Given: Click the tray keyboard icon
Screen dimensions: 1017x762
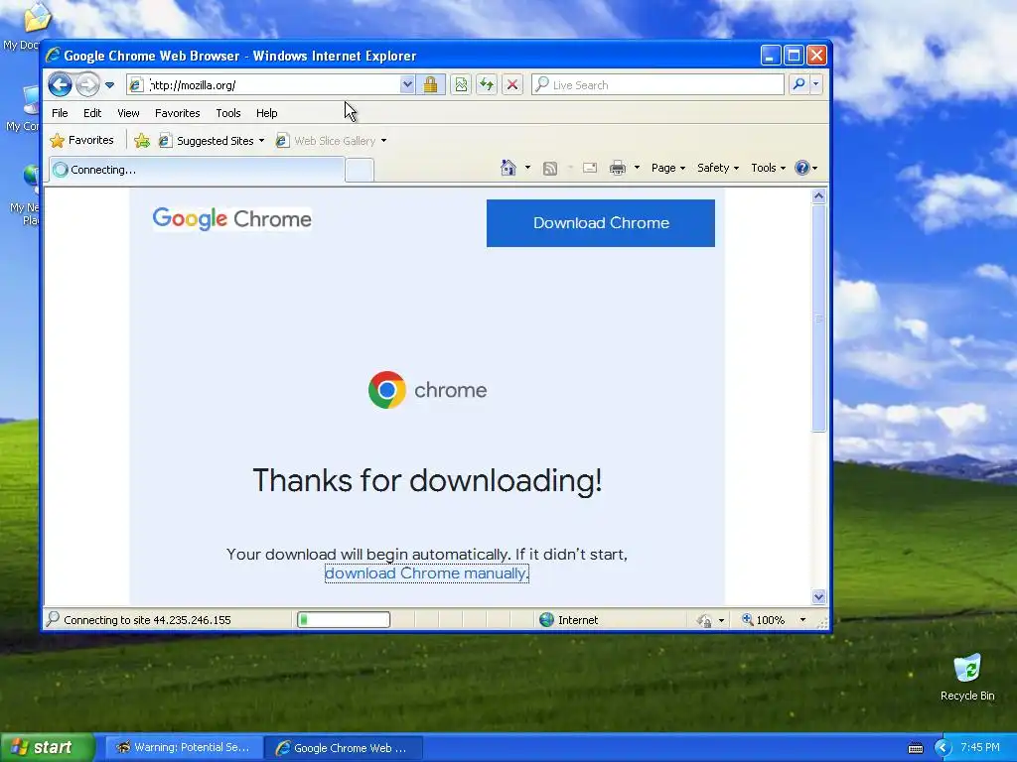Looking at the screenshot, I should pos(915,748).
